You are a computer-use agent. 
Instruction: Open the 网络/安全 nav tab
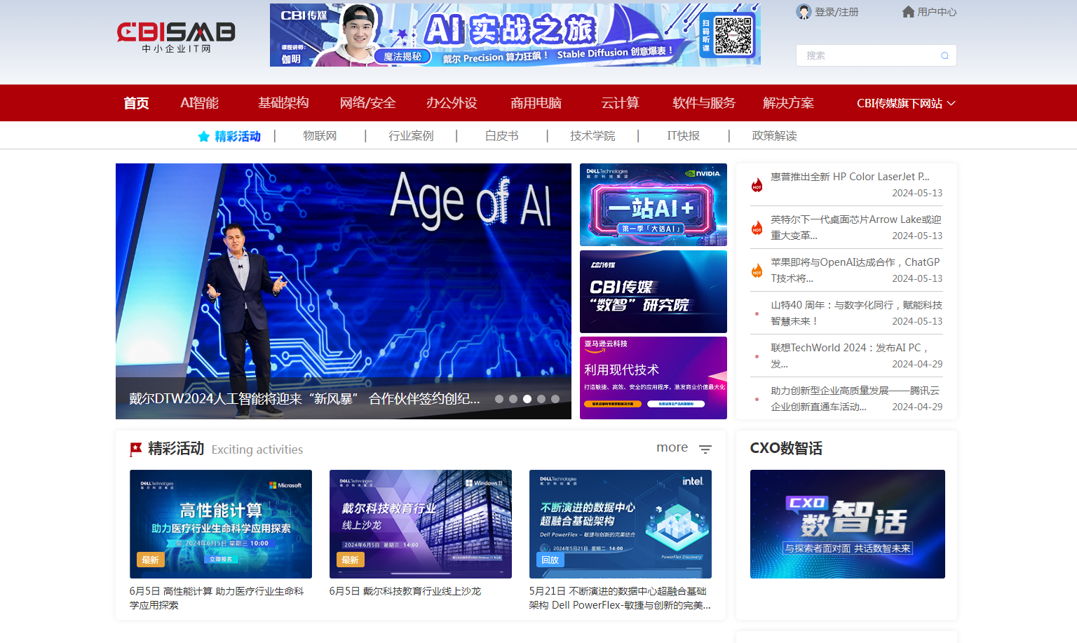tap(367, 103)
